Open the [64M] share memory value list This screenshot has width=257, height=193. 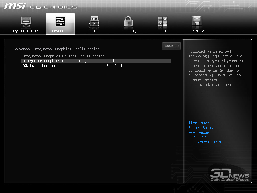pyautogui.click(x=110, y=61)
